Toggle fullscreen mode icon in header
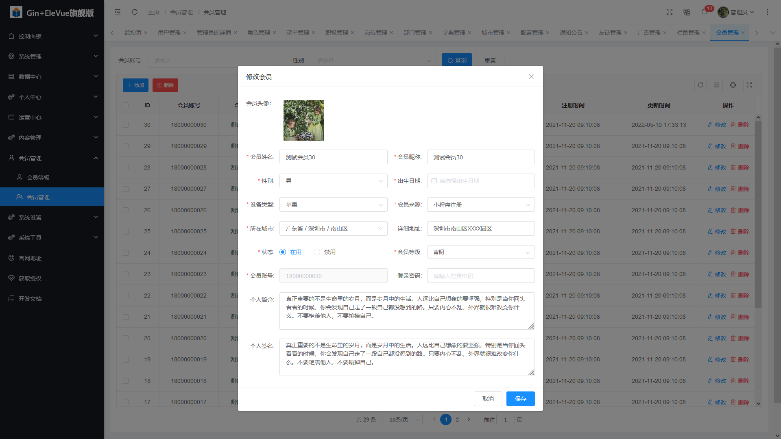781x439 pixels. [x=670, y=12]
